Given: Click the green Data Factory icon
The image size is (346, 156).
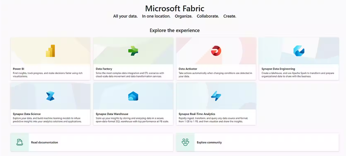Looking at the screenshot, I should point(133,51).
